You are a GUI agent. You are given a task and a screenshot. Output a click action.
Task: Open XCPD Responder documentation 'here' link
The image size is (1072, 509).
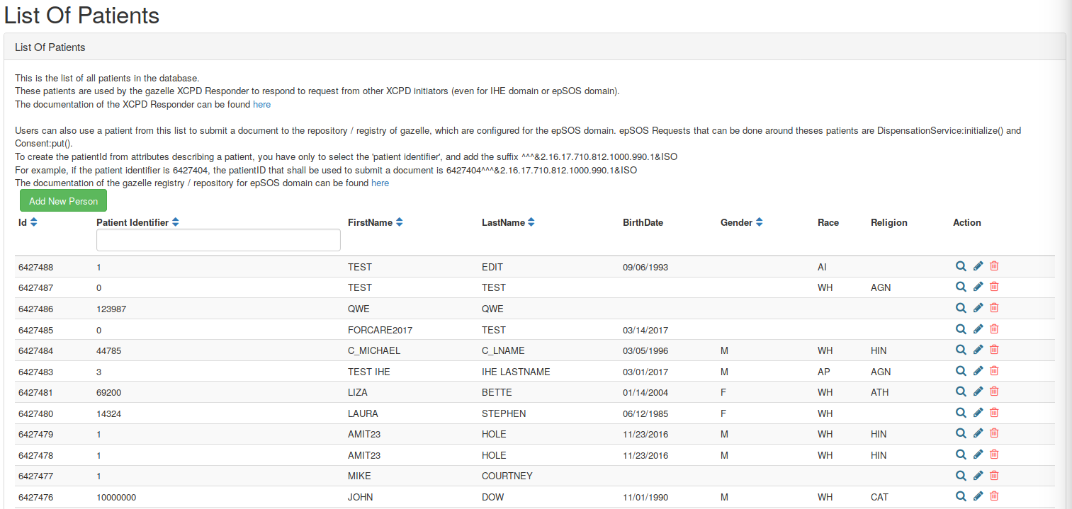tap(261, 104)
